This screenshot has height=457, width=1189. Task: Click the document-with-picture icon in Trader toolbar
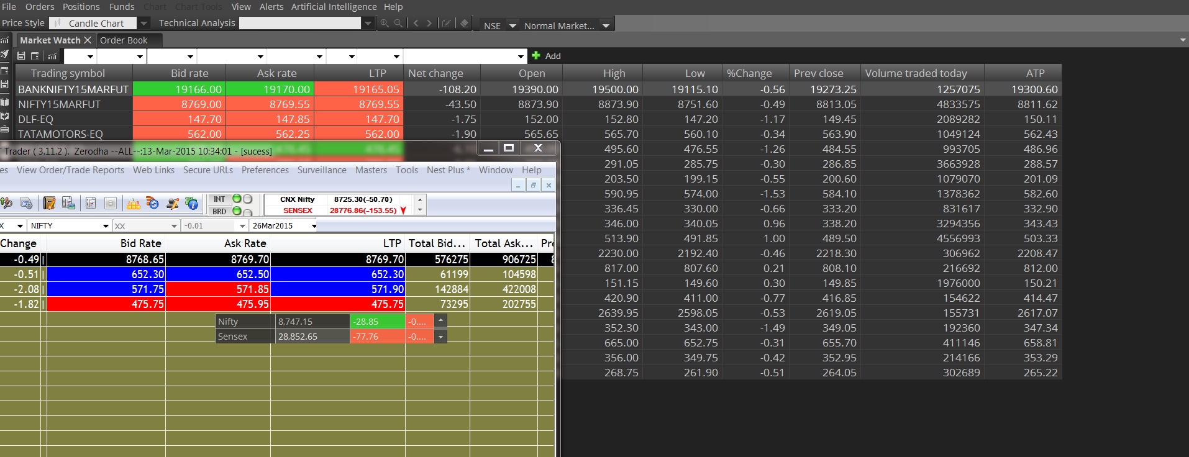68,203
